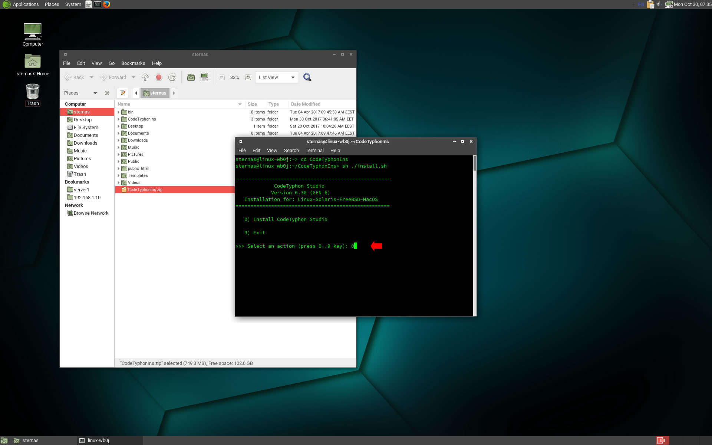
Task: Click the Forward button
Action: pos(113,78)
